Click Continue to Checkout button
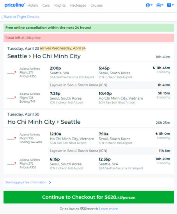This screenshot has height=214, width=177. pyautogui.click(x=88, y=197)
